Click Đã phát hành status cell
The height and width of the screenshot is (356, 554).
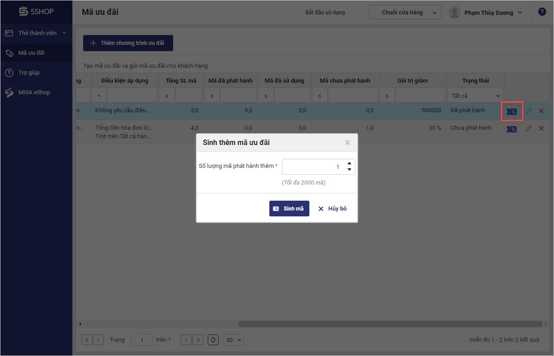pos(468,110)
